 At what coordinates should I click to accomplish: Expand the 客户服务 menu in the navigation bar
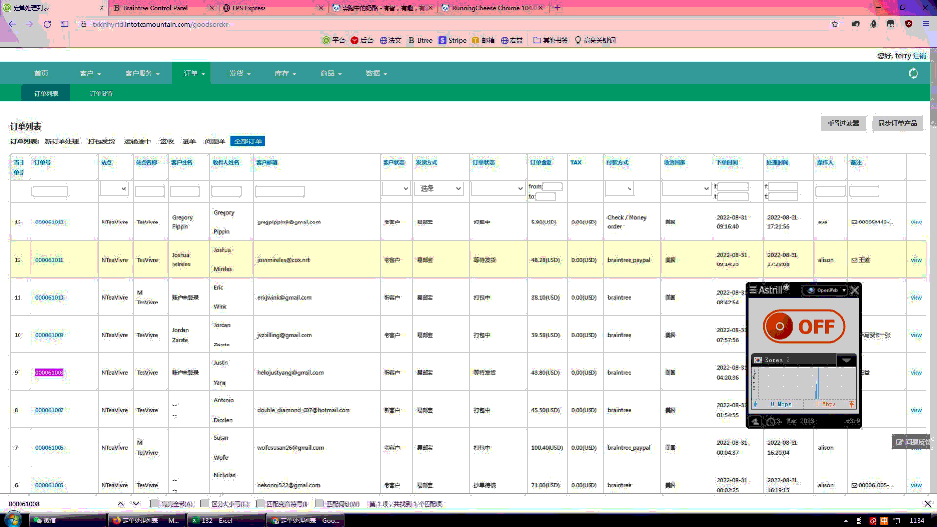click(143, 73)
